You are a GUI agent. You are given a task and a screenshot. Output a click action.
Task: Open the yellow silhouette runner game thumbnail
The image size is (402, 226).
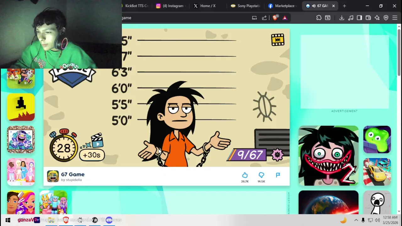[x=21, y=107]
